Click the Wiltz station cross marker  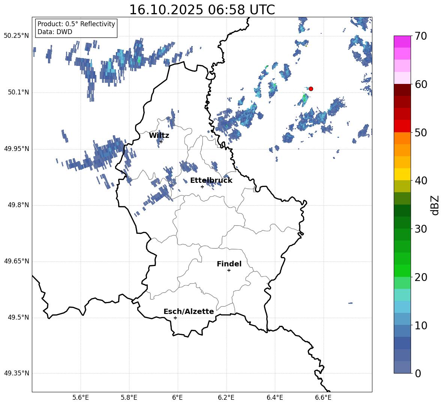pyautogui.click(x=161, y=142)
